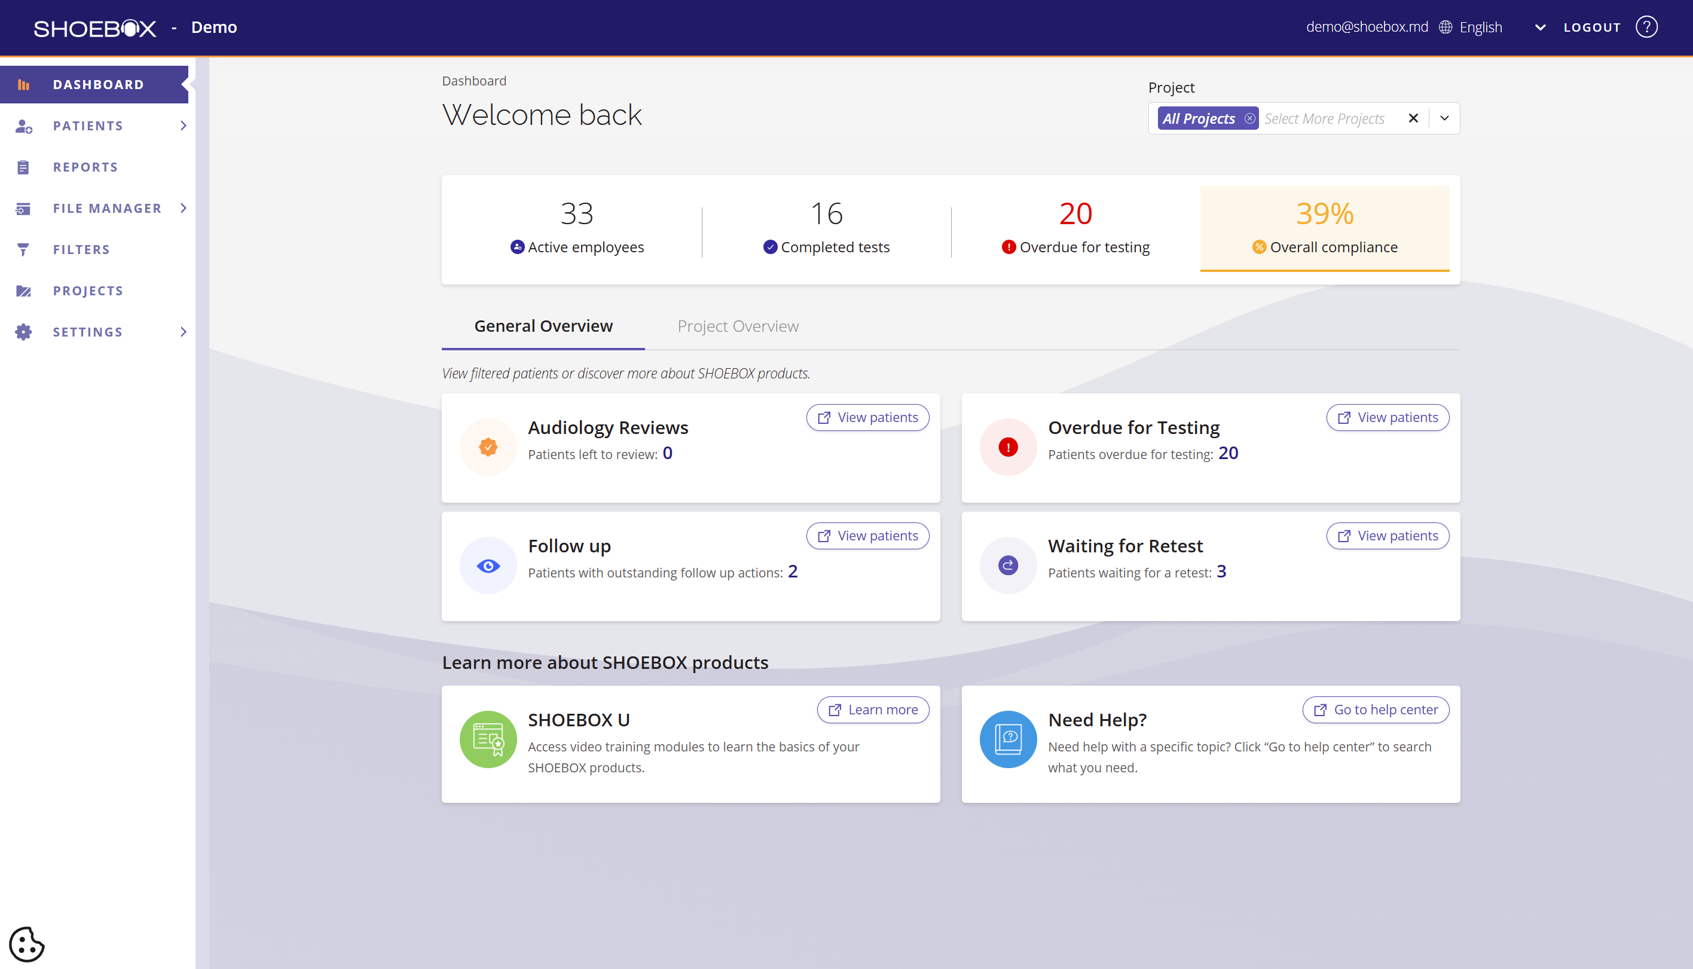The width and height of the screenshot is (1693, 969).
Task: Switch to the Project Overview tab
Action: coord(737,326)
